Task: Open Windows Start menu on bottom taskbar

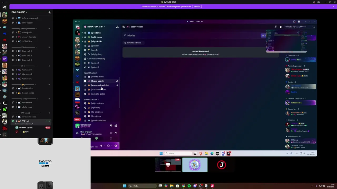Action: (125, 186)
